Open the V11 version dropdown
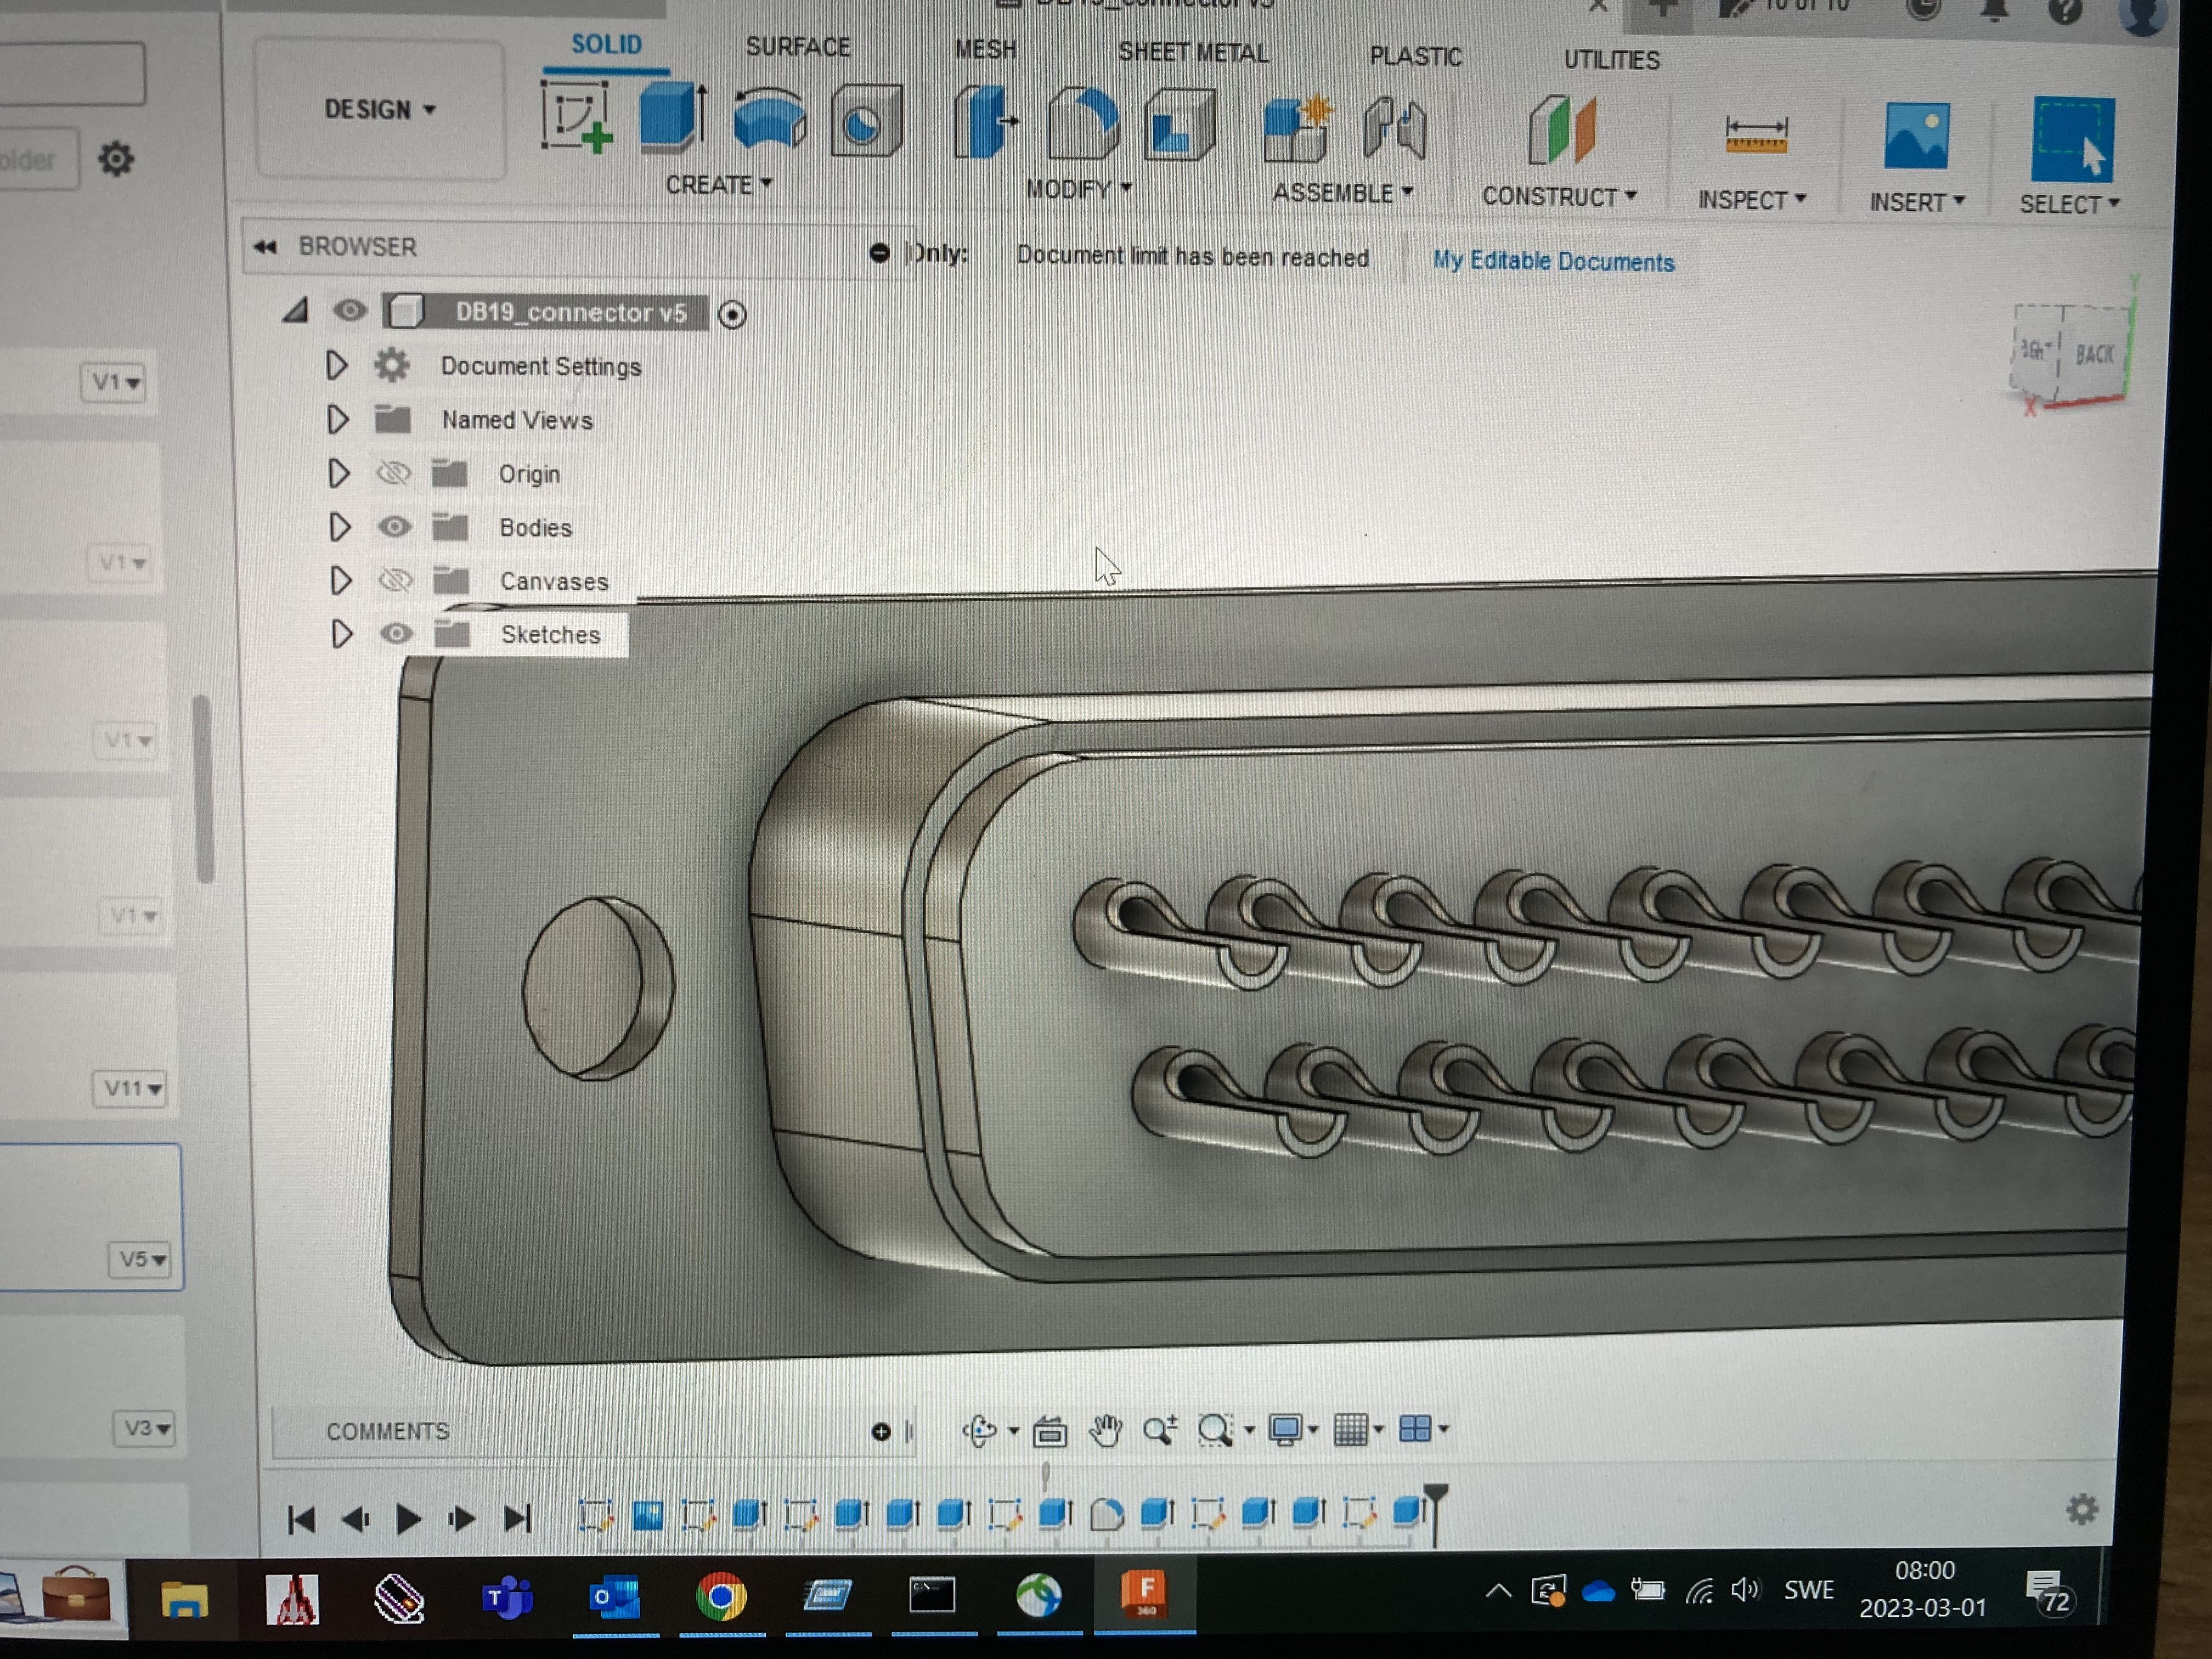Viewport: 2212px width, 1659px height. [x=131, y=1088]
